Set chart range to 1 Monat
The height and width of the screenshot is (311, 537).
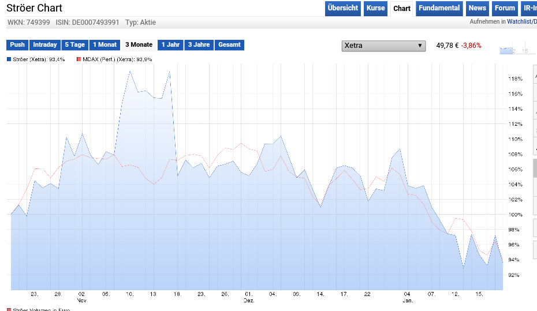[105, 45]
